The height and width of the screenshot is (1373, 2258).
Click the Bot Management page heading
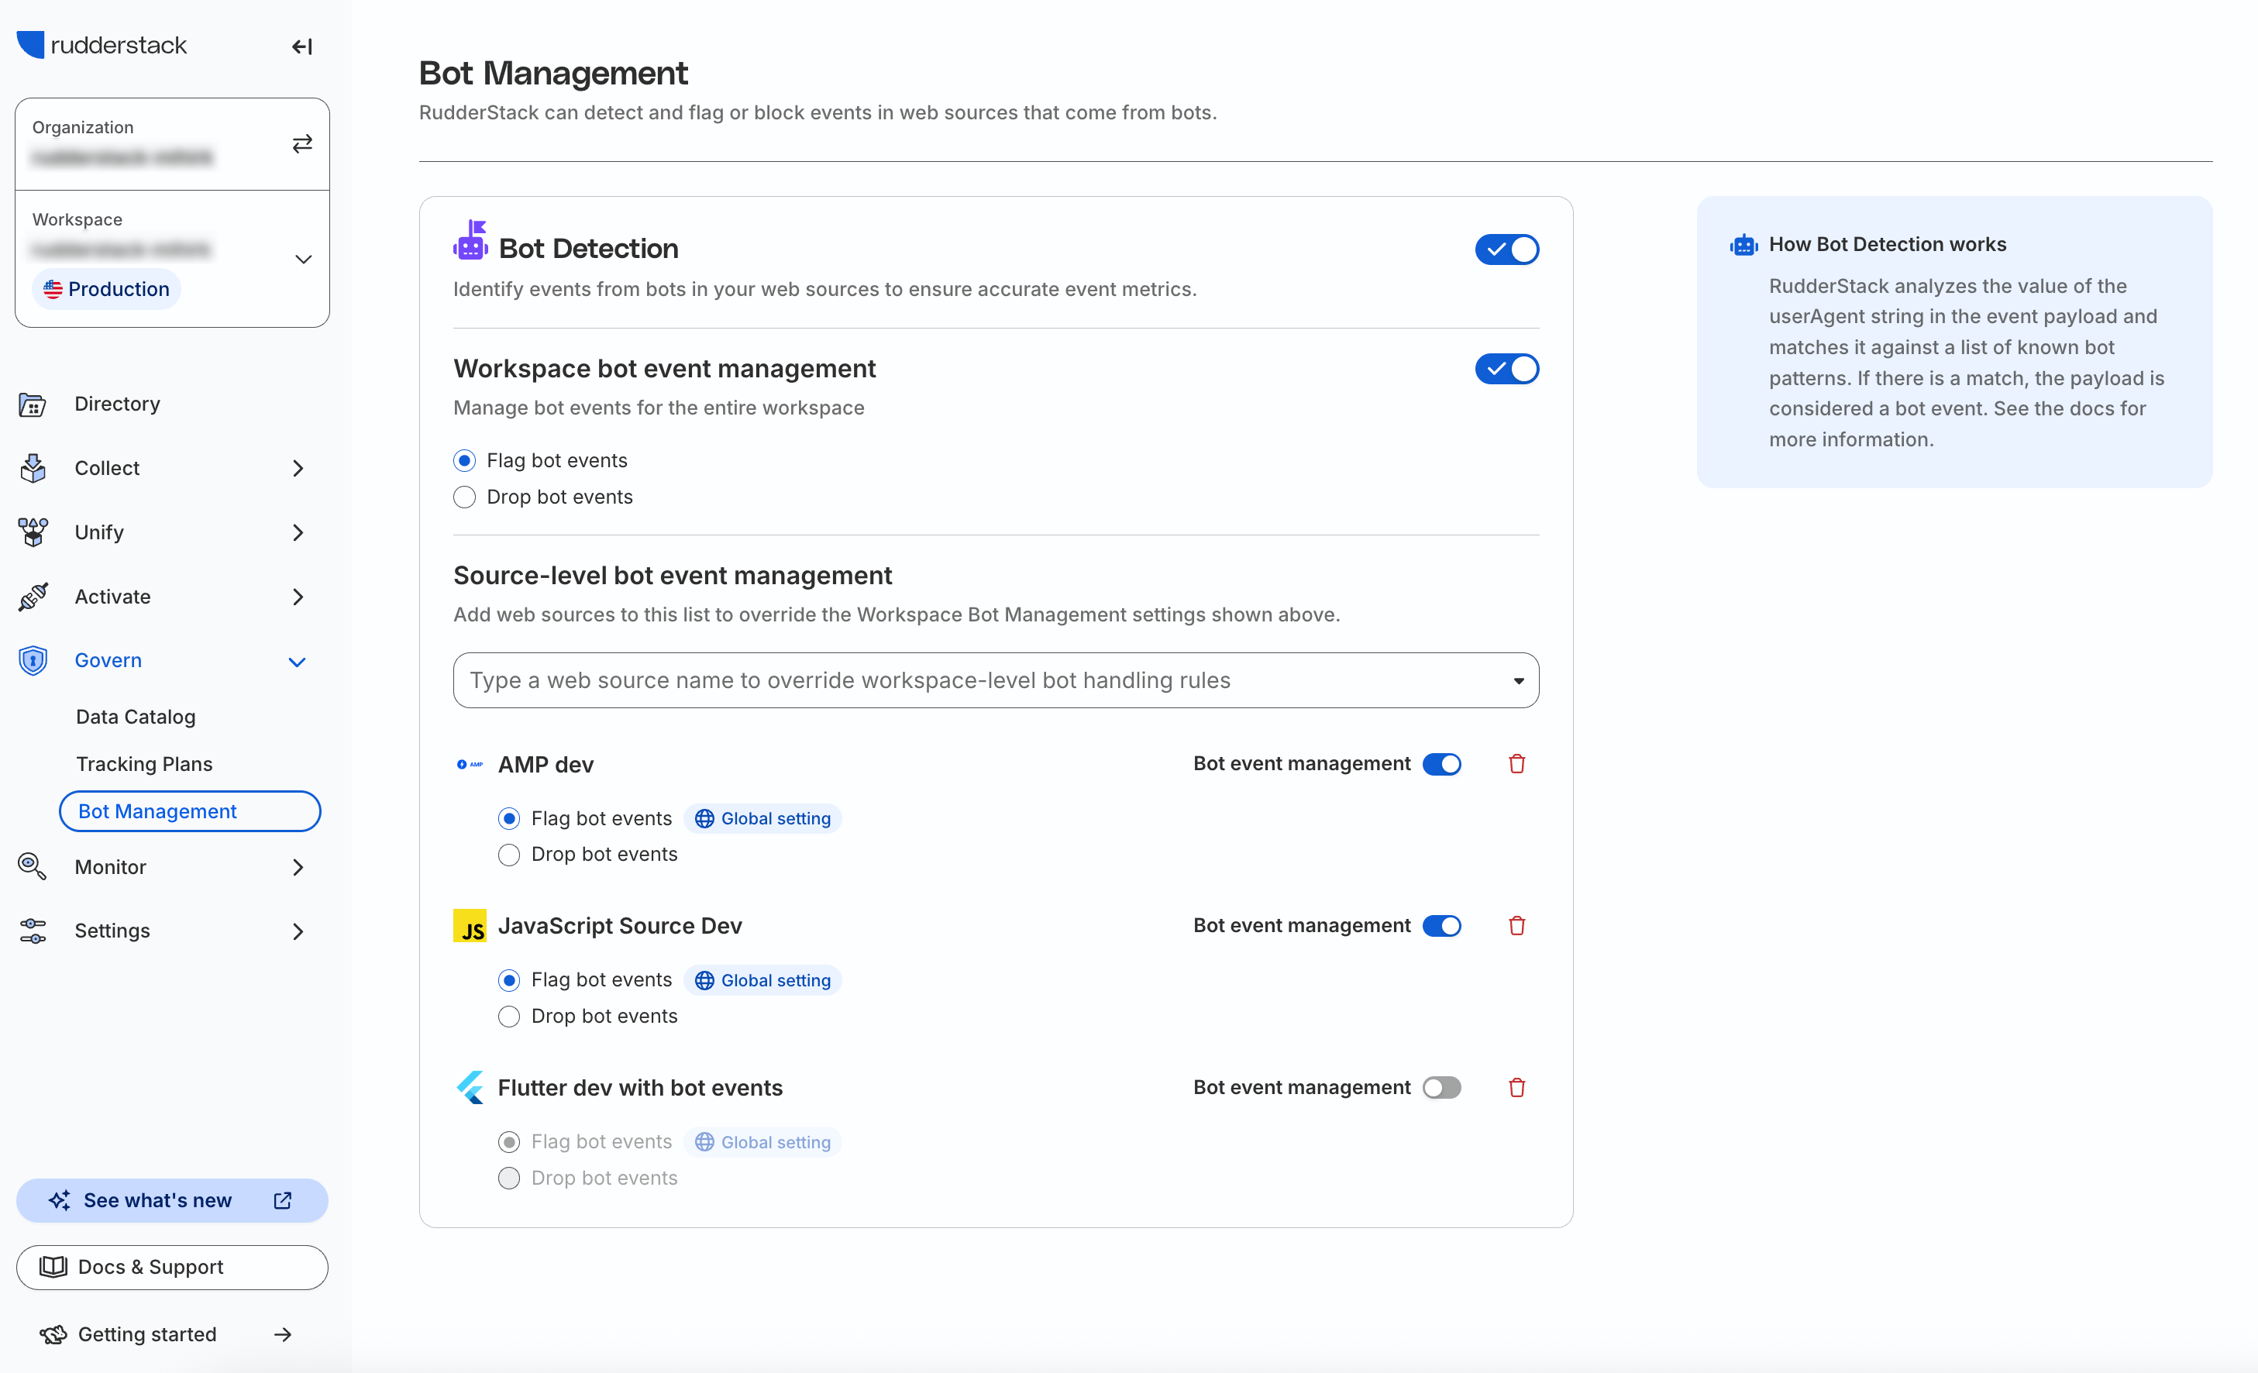[x=552, y=74]
